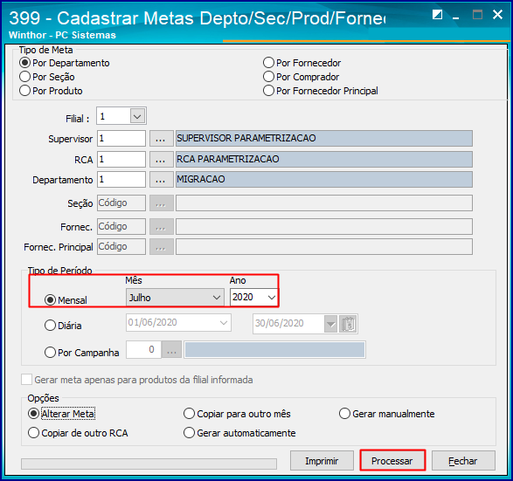Click the Por Campanha number field

tap(143, 350)
